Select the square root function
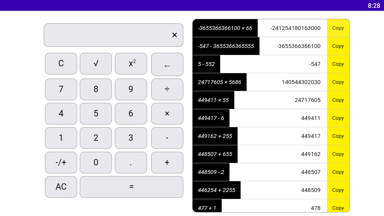Screen dimensions: 384x216 96,63
